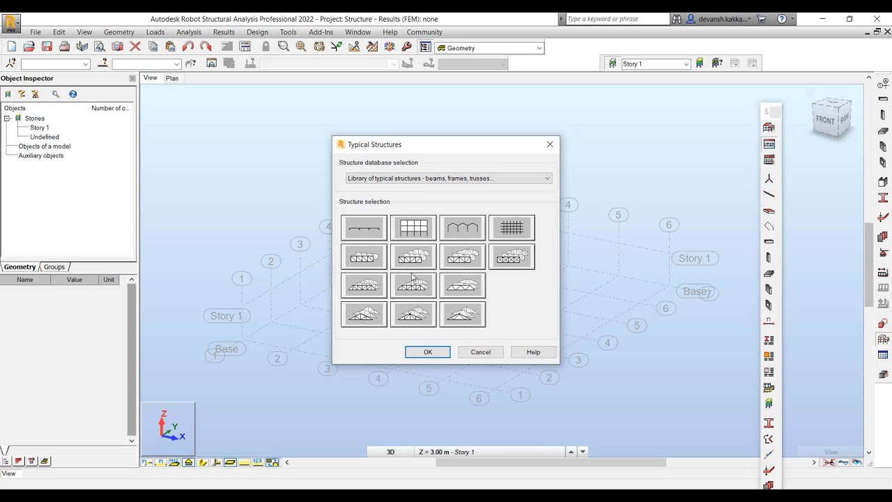Select Story 1 in the object tree
Screen dimensions: 892x502
(x=39, y=128)
